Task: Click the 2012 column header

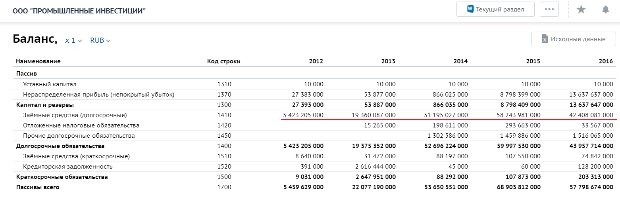Action: click(316, 61)
